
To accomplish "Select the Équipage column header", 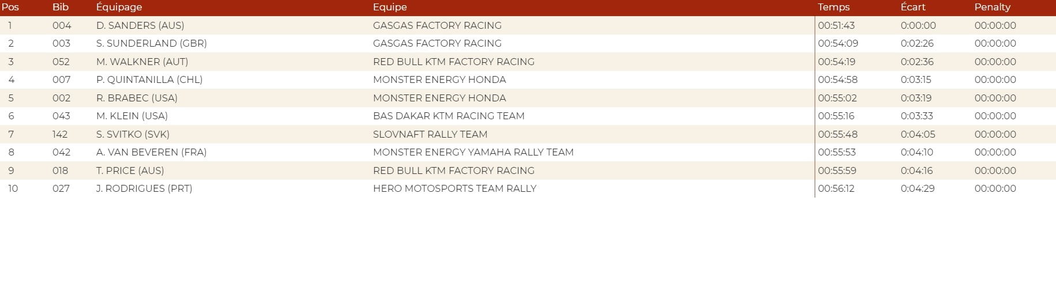I will (119, 7).
